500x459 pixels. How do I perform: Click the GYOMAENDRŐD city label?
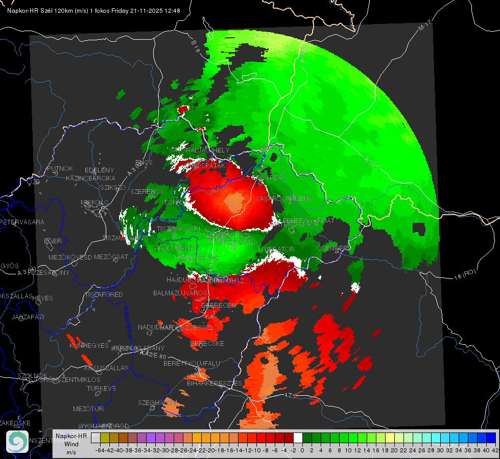[x=104, y=426]
